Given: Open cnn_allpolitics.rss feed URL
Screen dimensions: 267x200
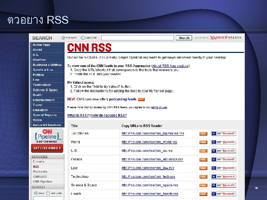Looking at the screenshot, I should 152,159.
